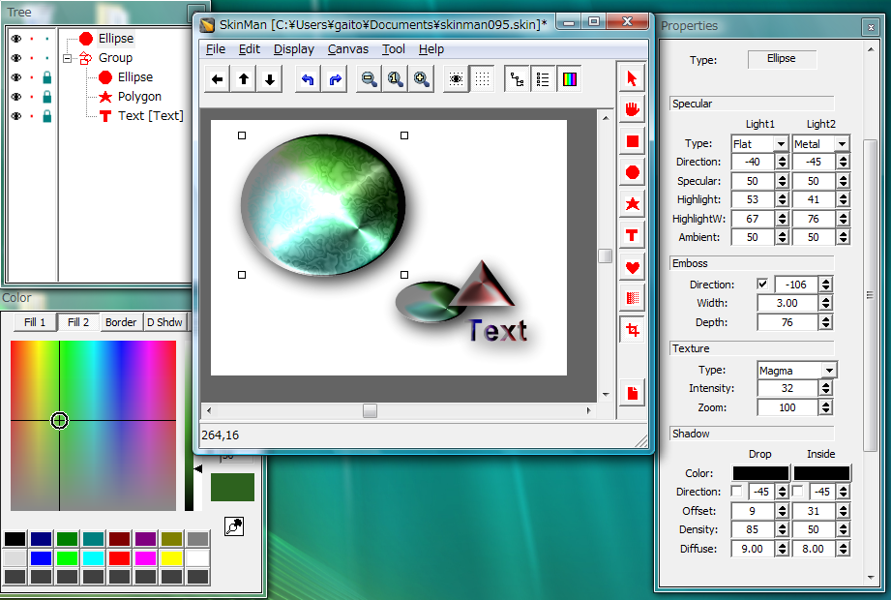The height and width of the screenshot is (600, 891).
Task: Select the heart shape tool
Action: [632, 266]
